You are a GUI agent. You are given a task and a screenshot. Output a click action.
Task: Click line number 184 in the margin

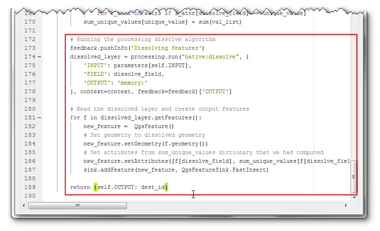tap(30, 144)
